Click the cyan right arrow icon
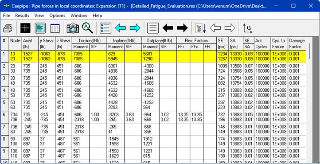 pyautogui.click(x=135, y=28)
